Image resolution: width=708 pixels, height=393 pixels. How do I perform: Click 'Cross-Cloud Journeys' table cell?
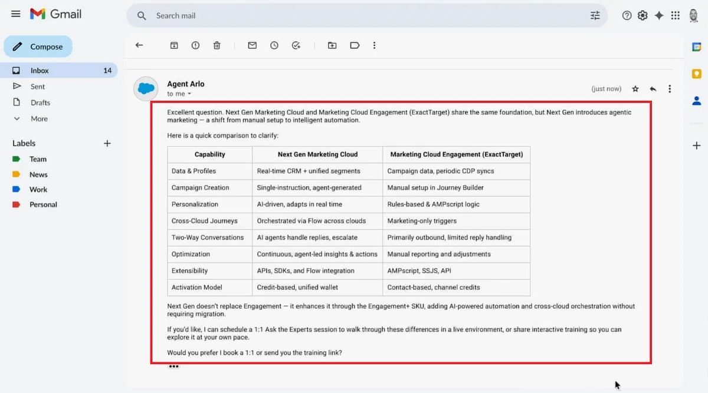[210, 221]
